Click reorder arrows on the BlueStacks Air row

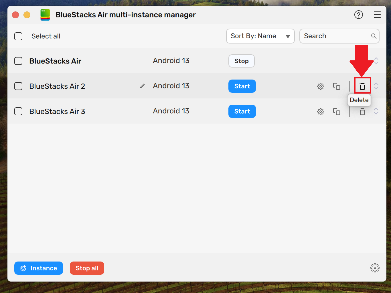pos(376,61)
